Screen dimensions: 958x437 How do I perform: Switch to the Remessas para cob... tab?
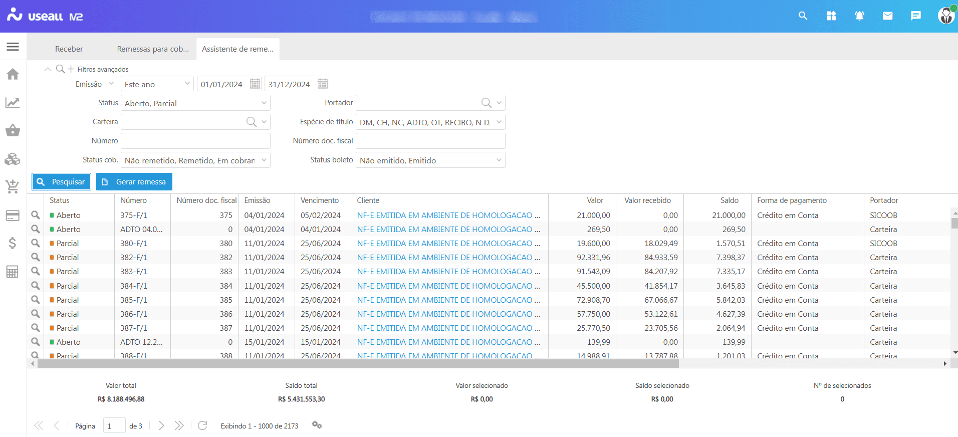click(153, 49)
